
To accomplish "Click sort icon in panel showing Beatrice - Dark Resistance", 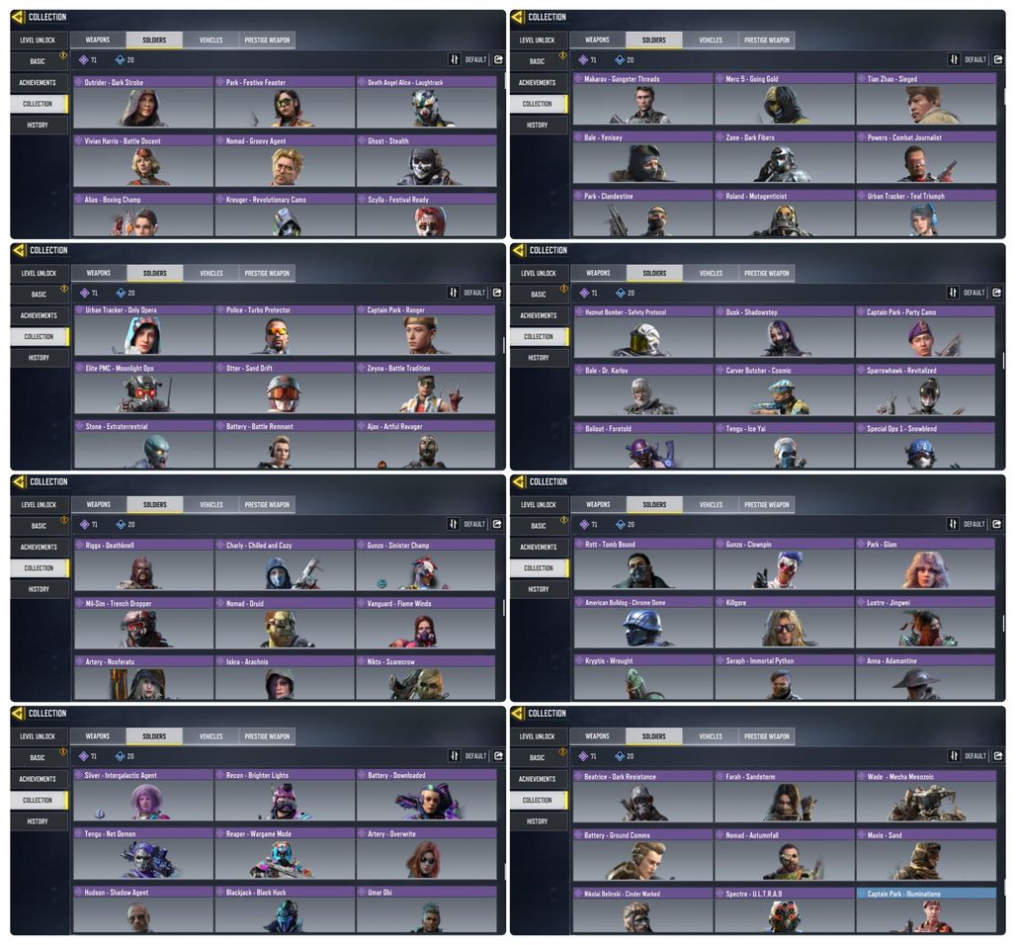I will click(x=954, y=756).
